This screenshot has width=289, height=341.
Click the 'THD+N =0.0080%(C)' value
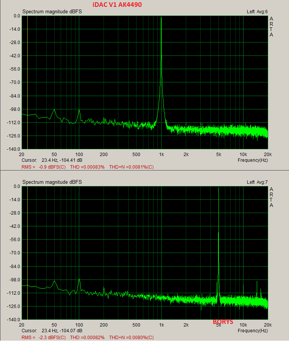tap(131, 338)
